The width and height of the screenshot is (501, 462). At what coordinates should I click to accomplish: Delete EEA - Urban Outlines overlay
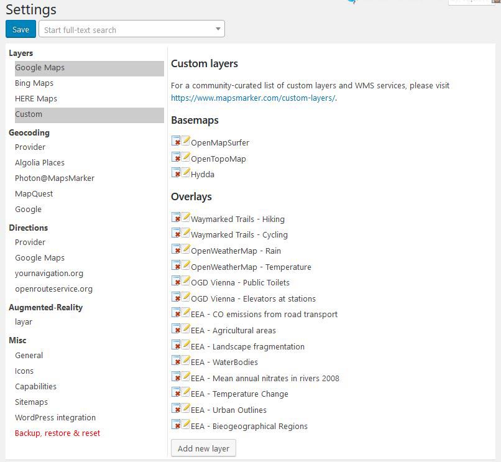[176, 408]
